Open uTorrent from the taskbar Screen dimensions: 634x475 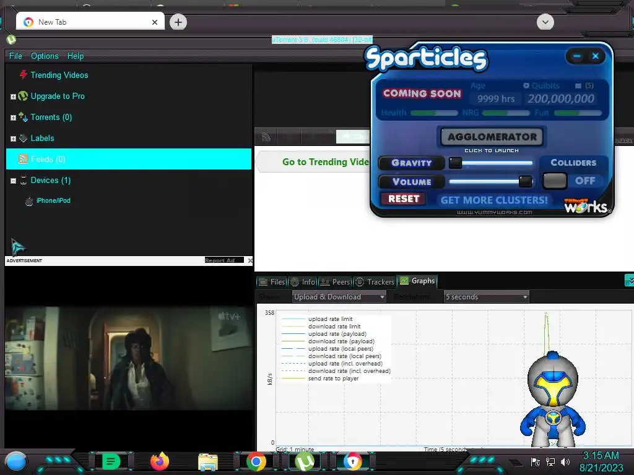coord(305,461)
